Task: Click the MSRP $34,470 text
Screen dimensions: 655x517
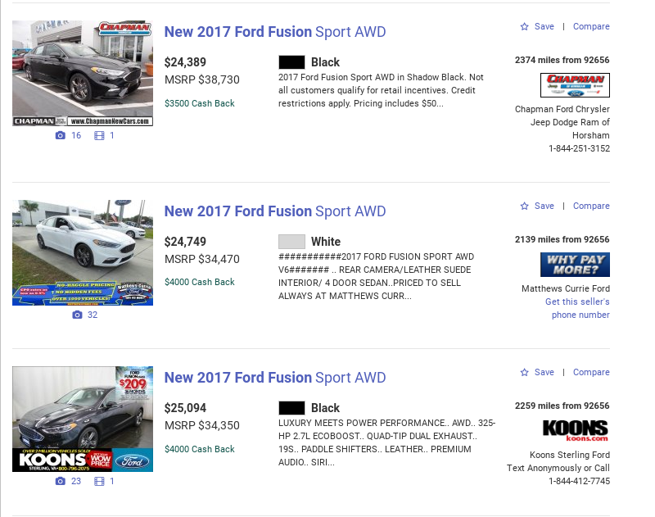Action: (202, 259)
